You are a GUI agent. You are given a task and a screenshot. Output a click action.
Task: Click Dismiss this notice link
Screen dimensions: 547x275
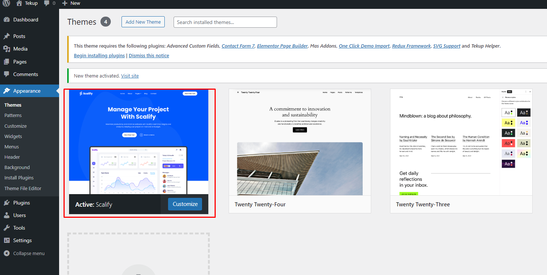(149, 55)
